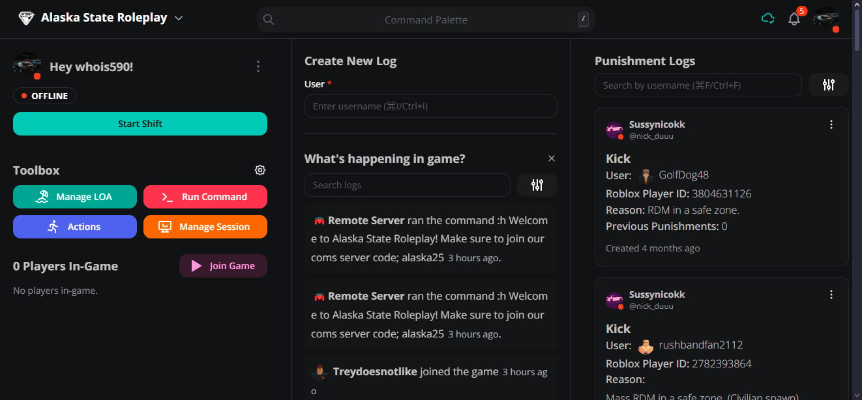Click the Run Command button
The image size is (862, 400).
pyautogui.click(x=205, y=197)
